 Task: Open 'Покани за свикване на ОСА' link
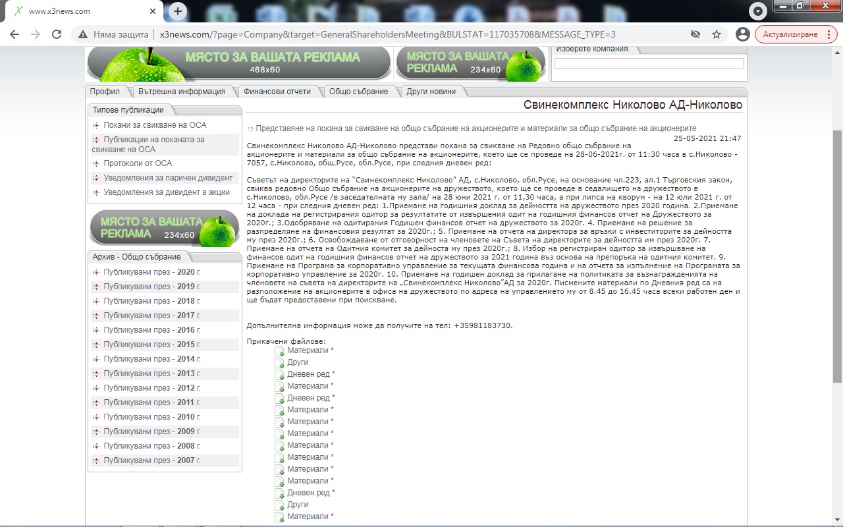click(x=155, y=125)
